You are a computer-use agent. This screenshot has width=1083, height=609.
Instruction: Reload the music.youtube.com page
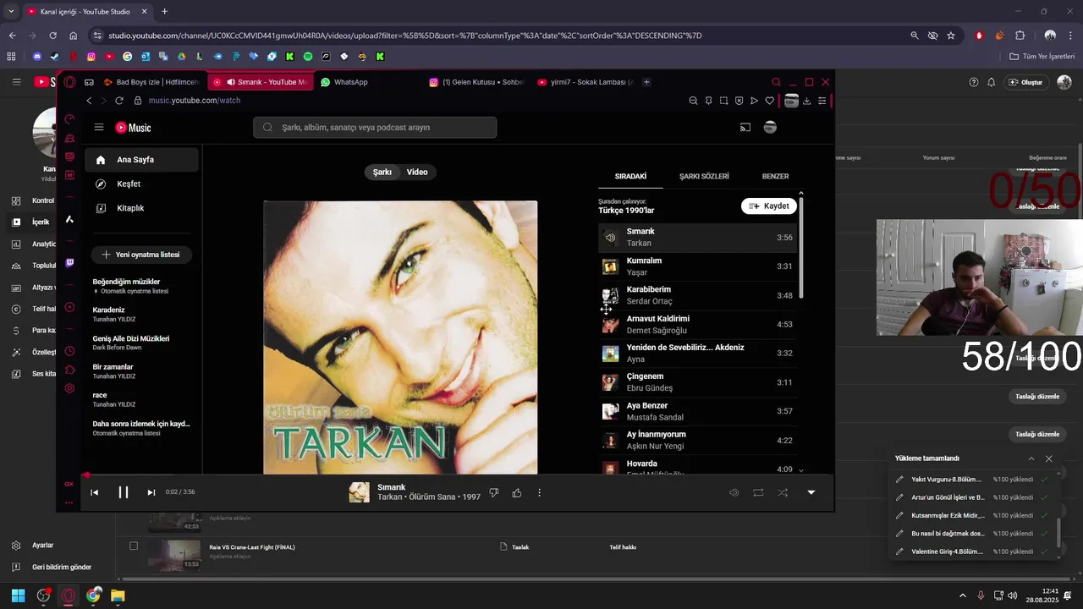click(x=119, y=101)
